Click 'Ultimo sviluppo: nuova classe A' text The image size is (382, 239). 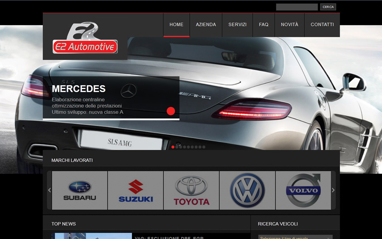[x=87, y=112]
